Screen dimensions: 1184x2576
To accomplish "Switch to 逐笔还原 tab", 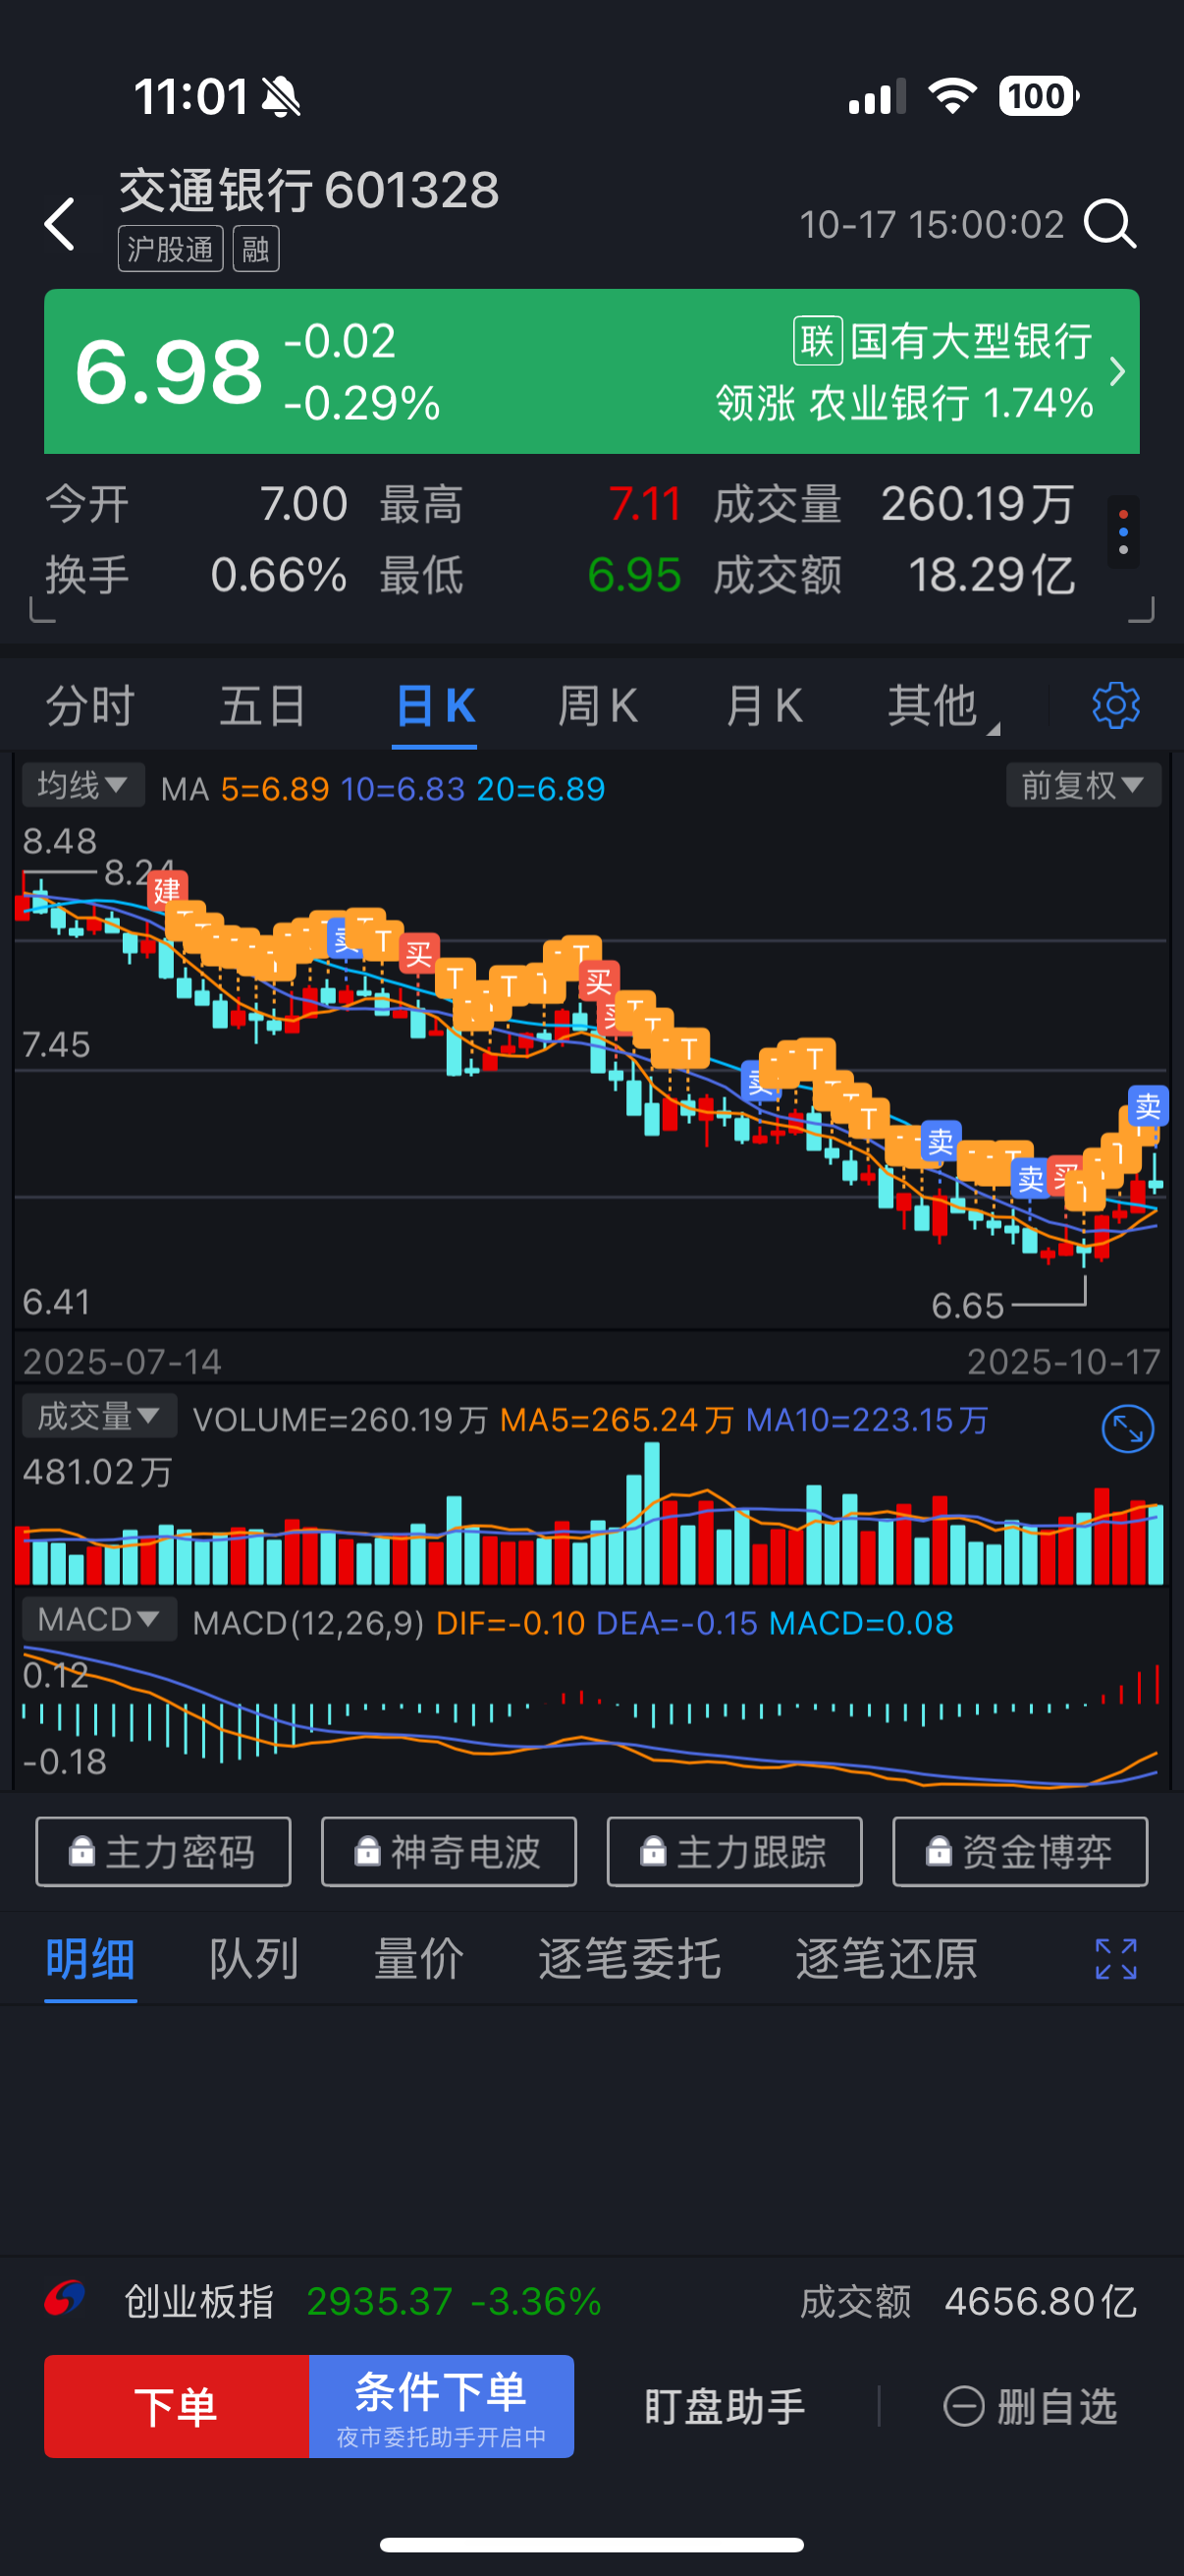I will click(x=887, y=1959).
